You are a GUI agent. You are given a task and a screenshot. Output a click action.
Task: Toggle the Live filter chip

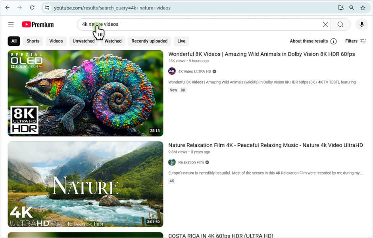tap(181, 41)
